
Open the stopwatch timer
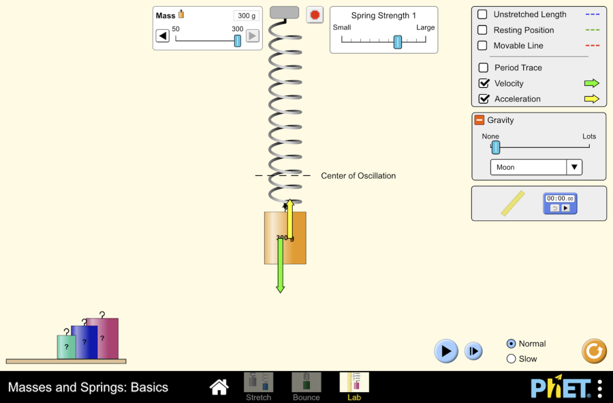(x=560, y=203)
